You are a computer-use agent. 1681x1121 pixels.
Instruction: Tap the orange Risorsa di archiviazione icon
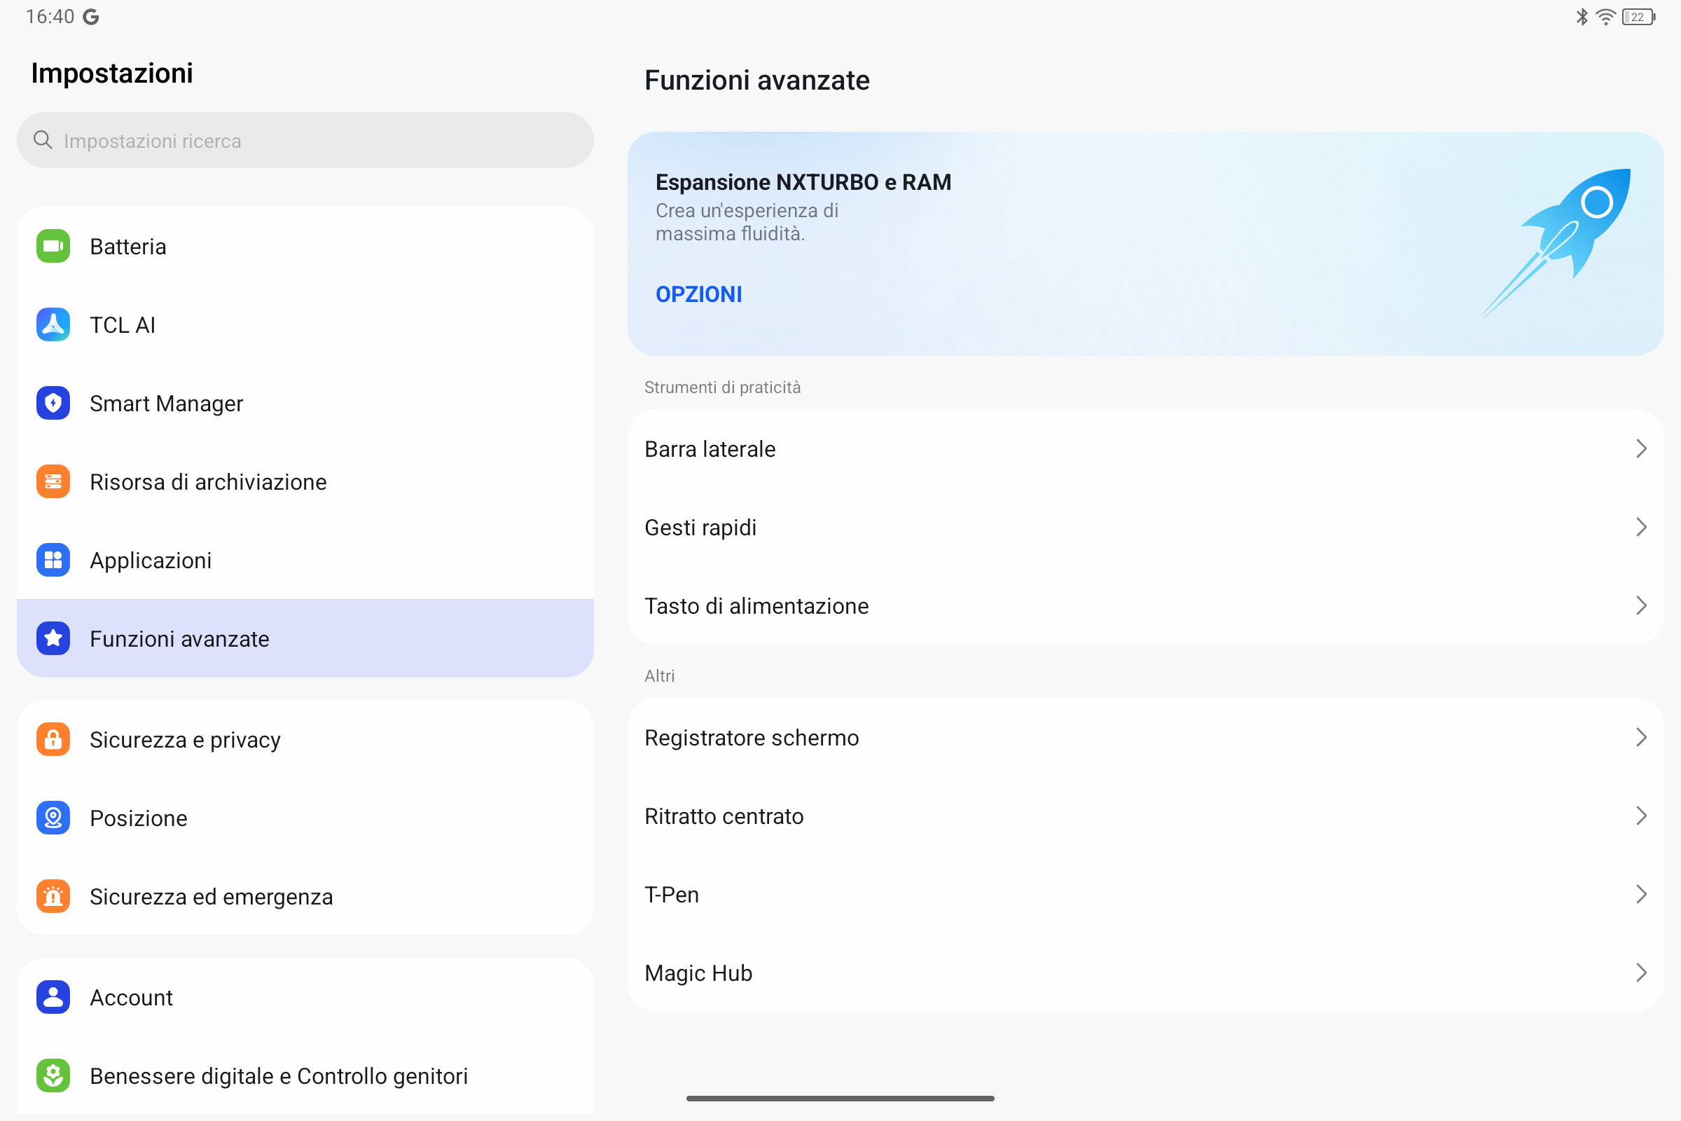(x=53, y=482)
